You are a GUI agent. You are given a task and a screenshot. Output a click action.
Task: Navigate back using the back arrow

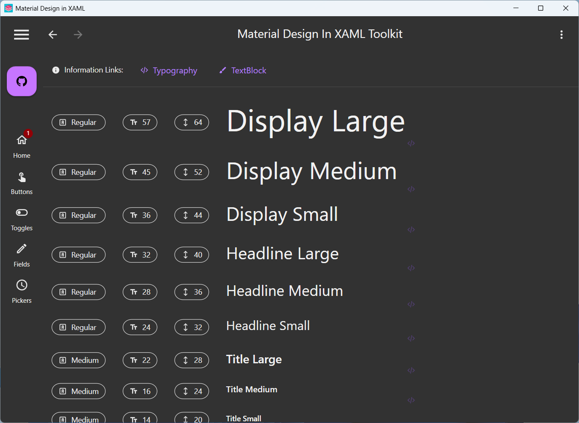[x=52, y=35]
